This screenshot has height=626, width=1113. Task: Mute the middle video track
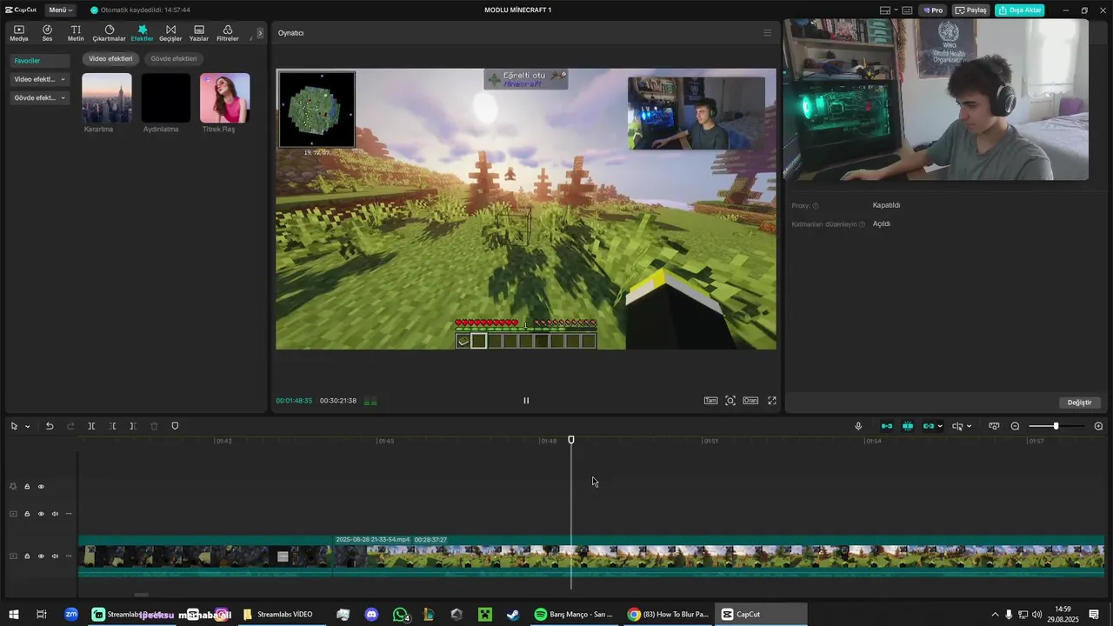coord(55,514)
